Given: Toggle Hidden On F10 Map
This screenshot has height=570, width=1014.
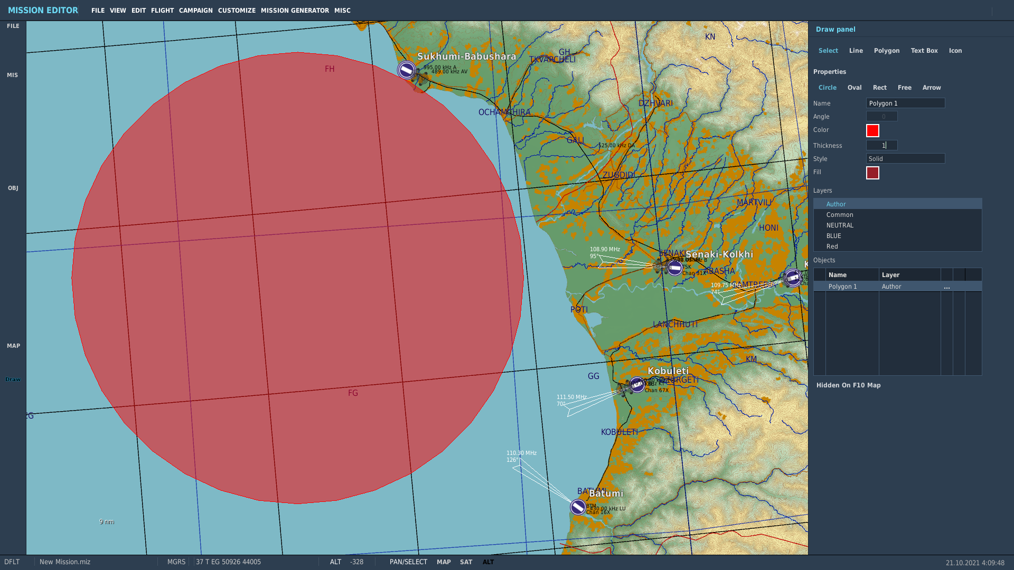Looking at the screenshot, I should (848, 385).
